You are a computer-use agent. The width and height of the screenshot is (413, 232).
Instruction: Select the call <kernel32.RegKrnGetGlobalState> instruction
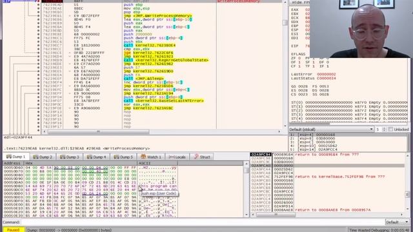point(166,60)
